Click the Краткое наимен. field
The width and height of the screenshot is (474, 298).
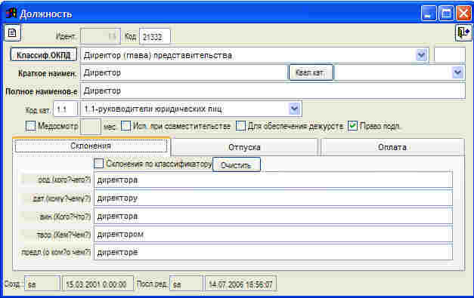pyautogui.click(x=184, y=72)
